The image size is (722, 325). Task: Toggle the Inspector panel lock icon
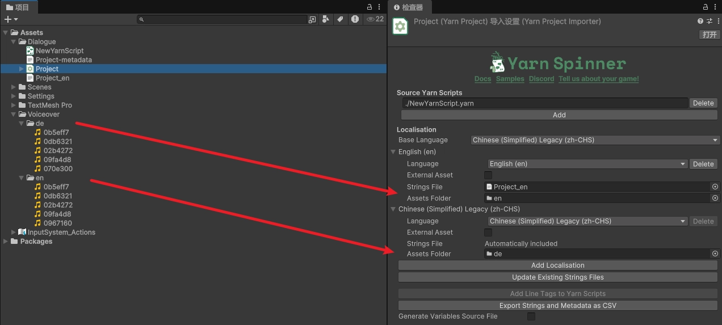coord(706,7)
